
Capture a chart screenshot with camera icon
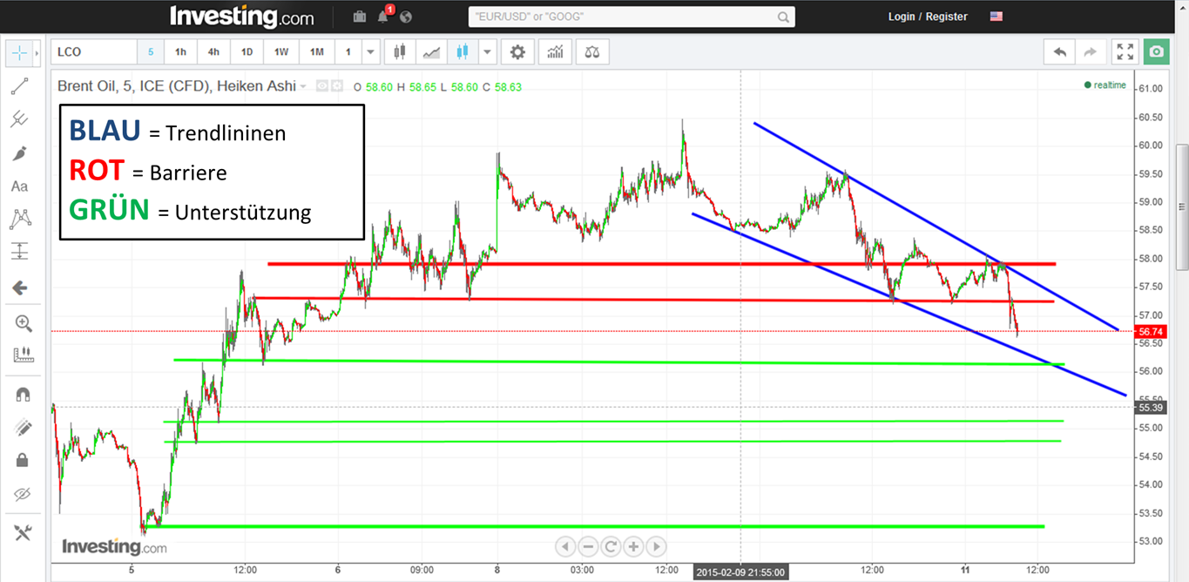[x=1156, y=51]
